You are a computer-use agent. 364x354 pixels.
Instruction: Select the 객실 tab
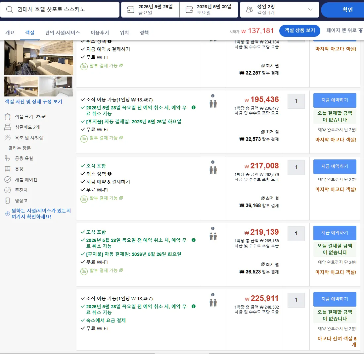click(x=30, y=32)
